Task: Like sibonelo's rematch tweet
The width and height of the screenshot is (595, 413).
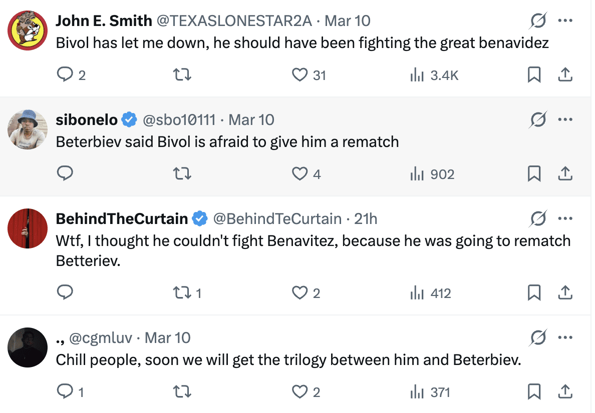Action: 300,174
